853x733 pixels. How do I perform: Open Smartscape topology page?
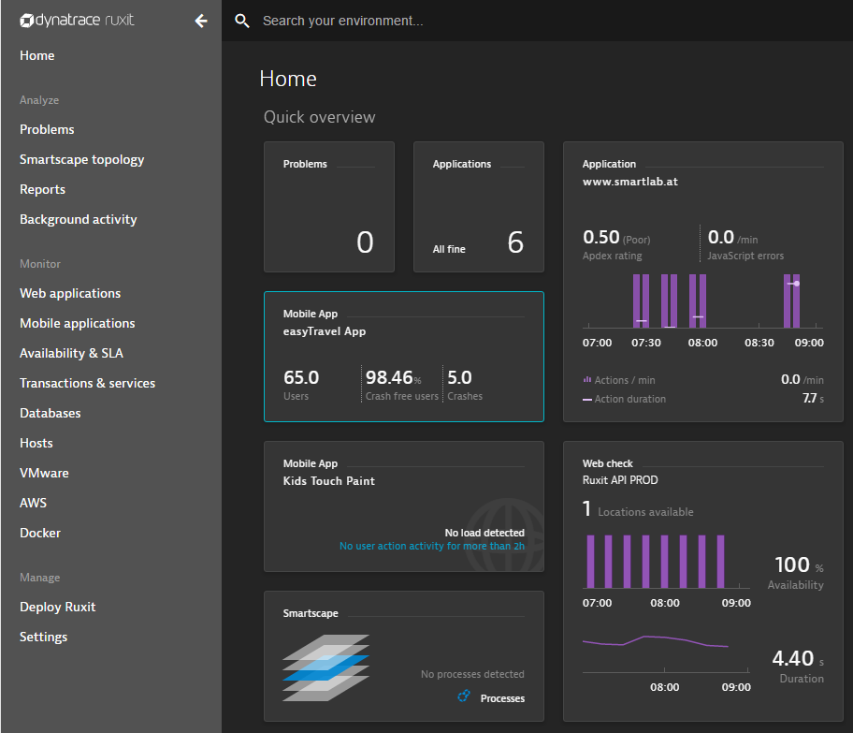click(x=82, y=159)
